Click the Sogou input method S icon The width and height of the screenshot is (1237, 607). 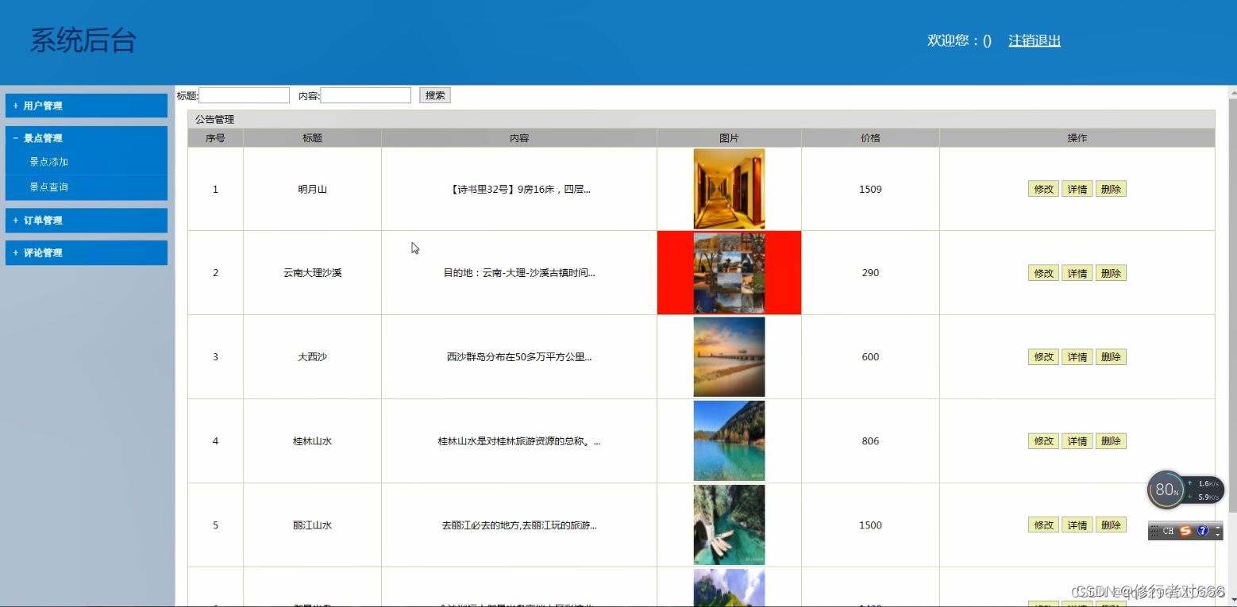[1185, 531]
